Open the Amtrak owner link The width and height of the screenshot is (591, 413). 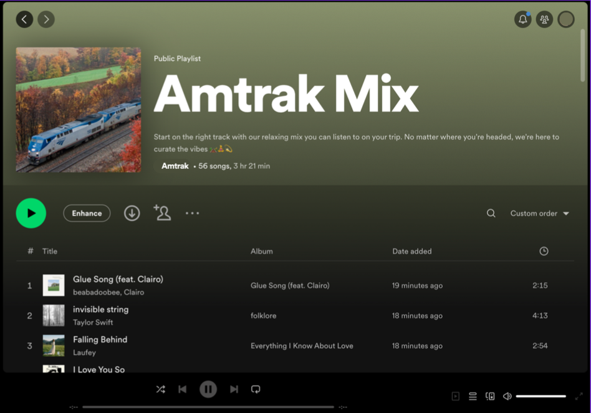[x=175, y=166]
